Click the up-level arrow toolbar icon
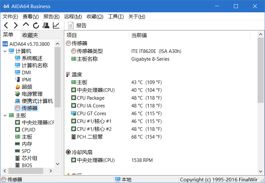Screen dimensions: 265x183 tap(26, 25)
